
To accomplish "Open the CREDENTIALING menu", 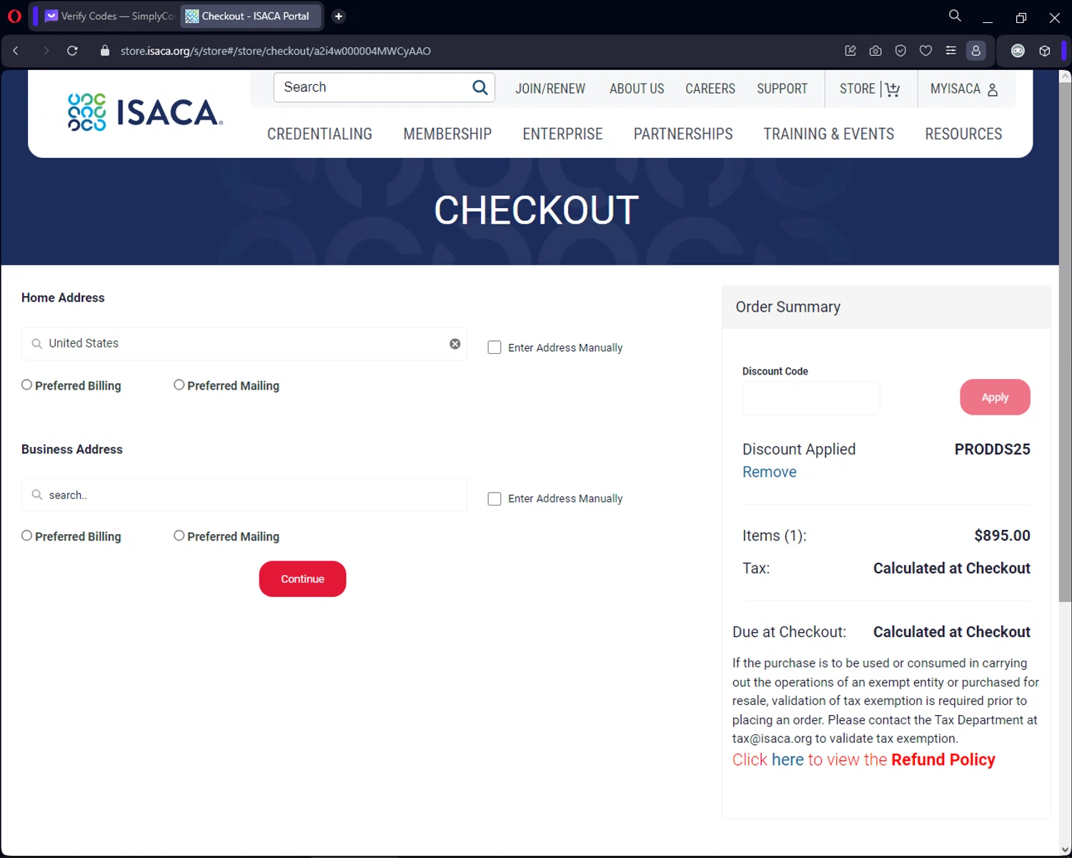I will point(319,134).
